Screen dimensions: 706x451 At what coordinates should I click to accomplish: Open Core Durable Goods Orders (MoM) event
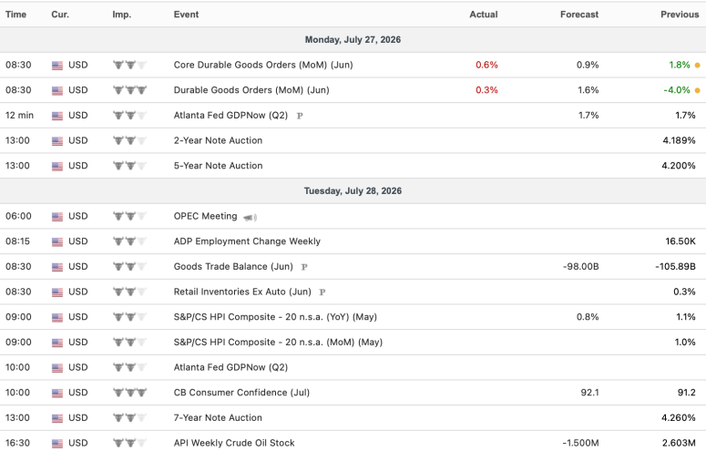pyautogui.click(x=263, y=65)
